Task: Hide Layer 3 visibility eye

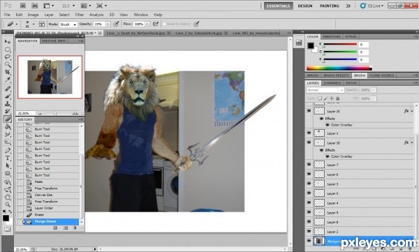Action: (309, 184)
